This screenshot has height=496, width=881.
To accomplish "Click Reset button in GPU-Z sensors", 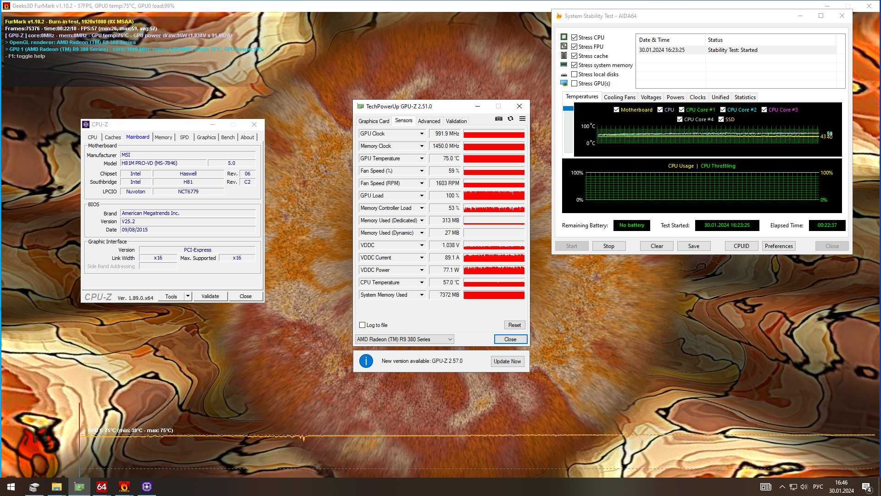I will (x=514, y=325).
